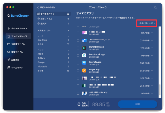Click the 残留ファイル icon
Image resolution: width=165 pixels, height=113 pixels.
(38, 19)
